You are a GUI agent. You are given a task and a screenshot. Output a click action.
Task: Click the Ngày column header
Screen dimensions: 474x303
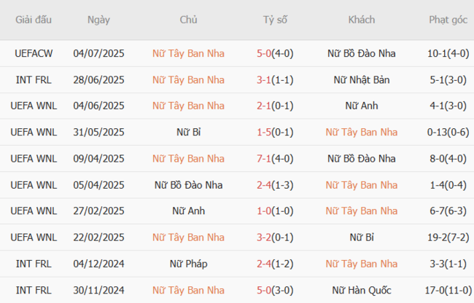(98, 20)
